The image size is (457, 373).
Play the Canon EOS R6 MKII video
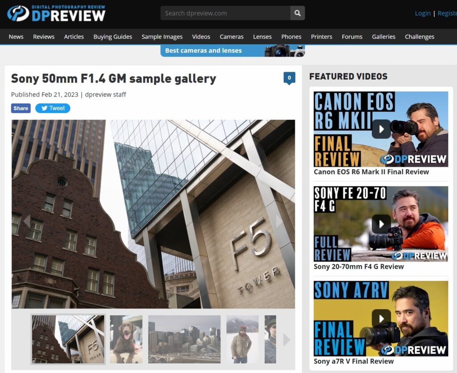point(381,129)
